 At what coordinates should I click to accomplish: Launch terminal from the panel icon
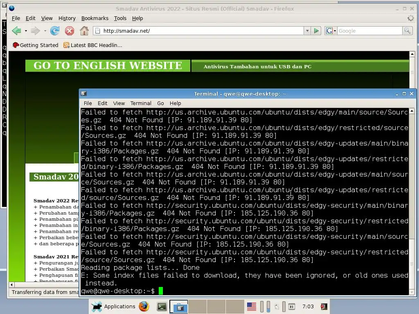tap(161, 307)
